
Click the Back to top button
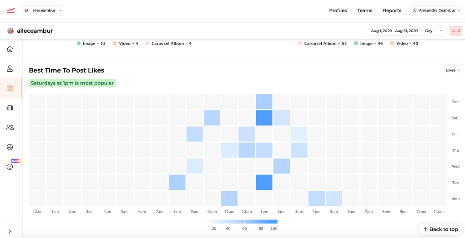[x=440, y=229]
